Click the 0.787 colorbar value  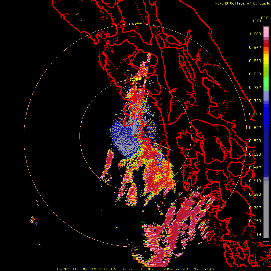pyautogui.click(x=255, y=87)
